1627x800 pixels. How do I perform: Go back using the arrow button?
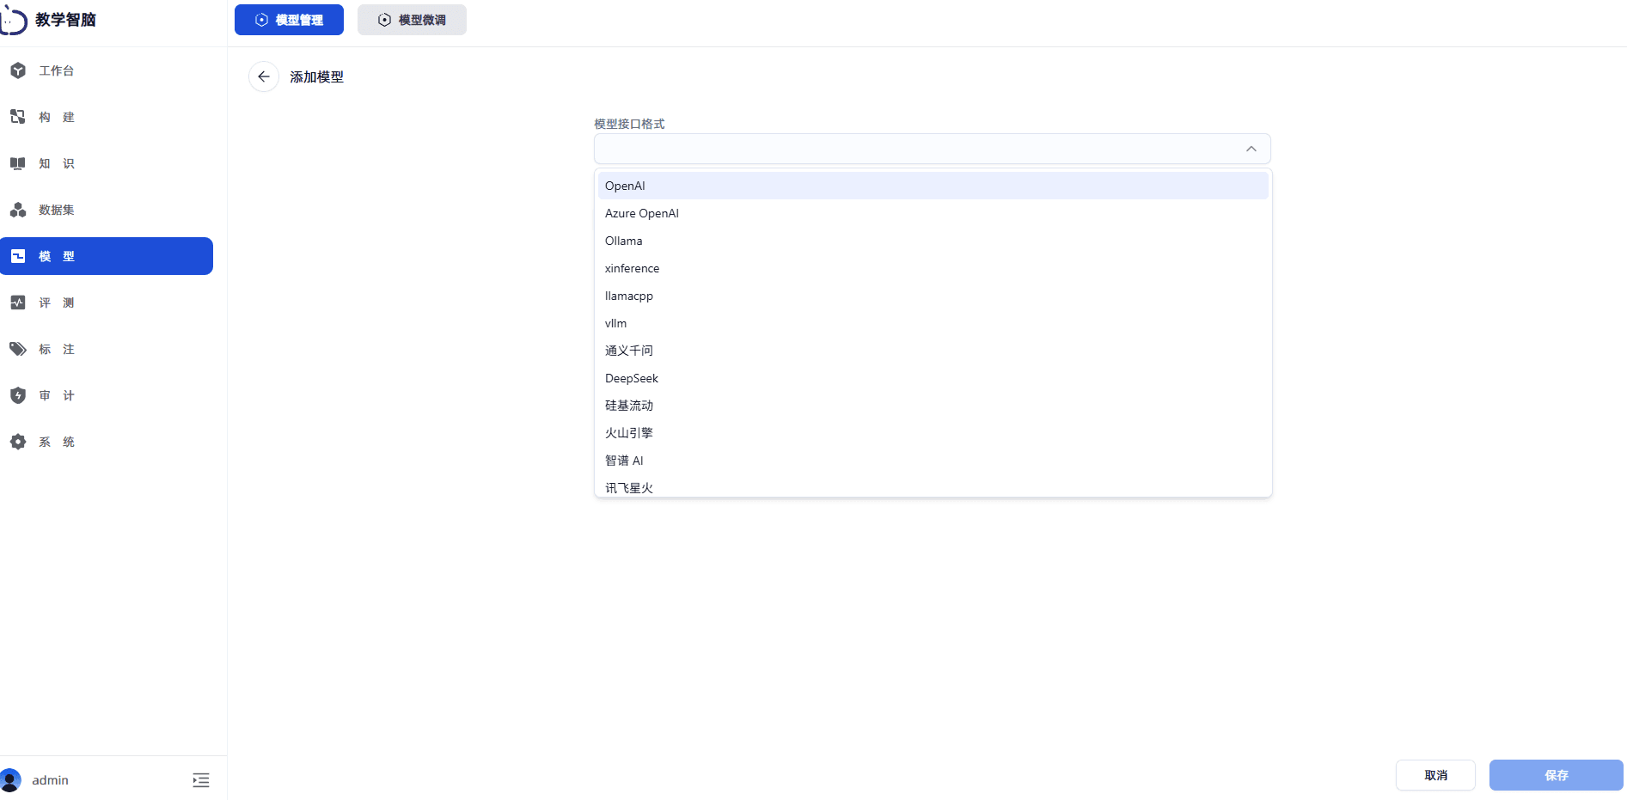264,76
